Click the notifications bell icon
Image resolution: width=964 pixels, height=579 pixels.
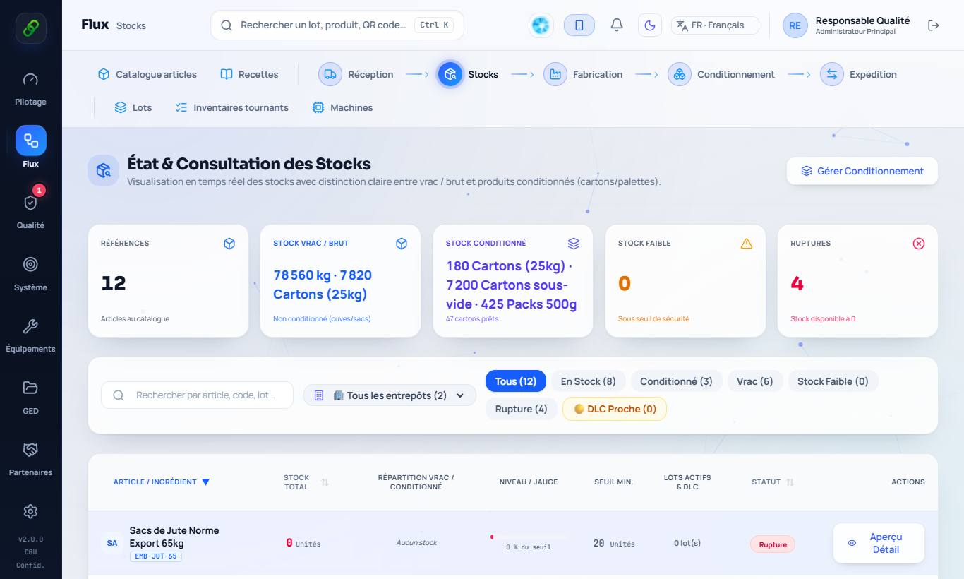[617, 25]
